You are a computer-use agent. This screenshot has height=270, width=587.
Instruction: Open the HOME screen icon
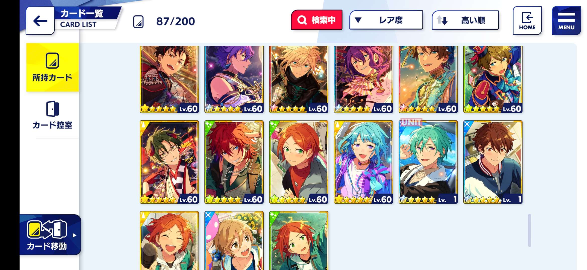click(527, 21)
